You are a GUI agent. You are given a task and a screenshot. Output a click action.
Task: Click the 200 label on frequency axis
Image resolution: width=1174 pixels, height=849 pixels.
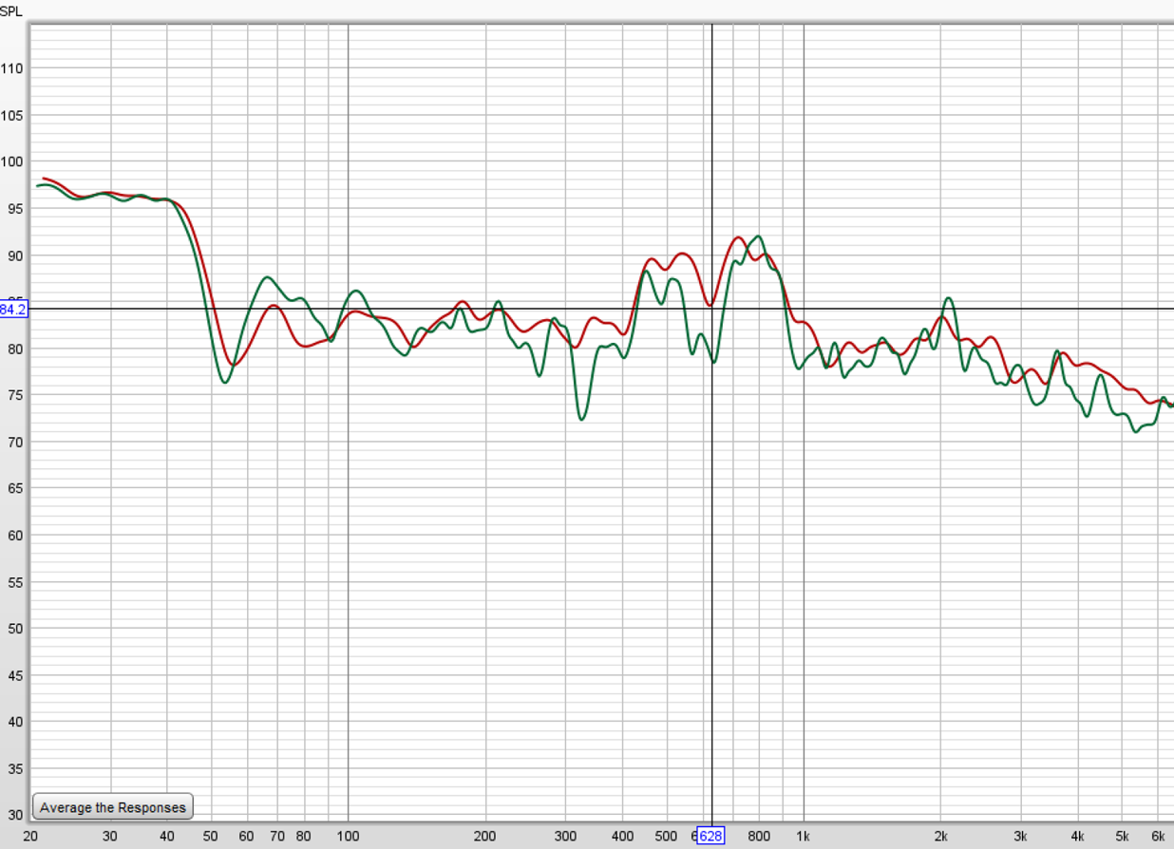tap(485, 836)
